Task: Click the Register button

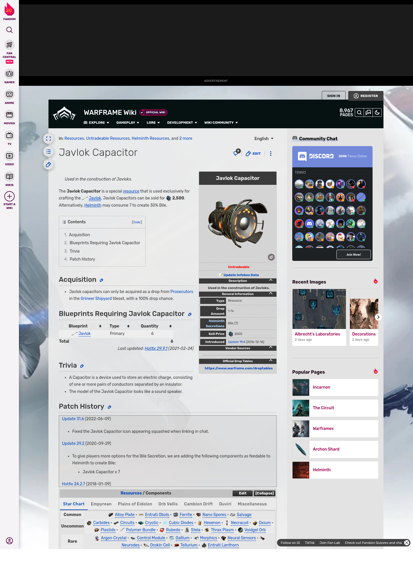Action: coord(366,96)
